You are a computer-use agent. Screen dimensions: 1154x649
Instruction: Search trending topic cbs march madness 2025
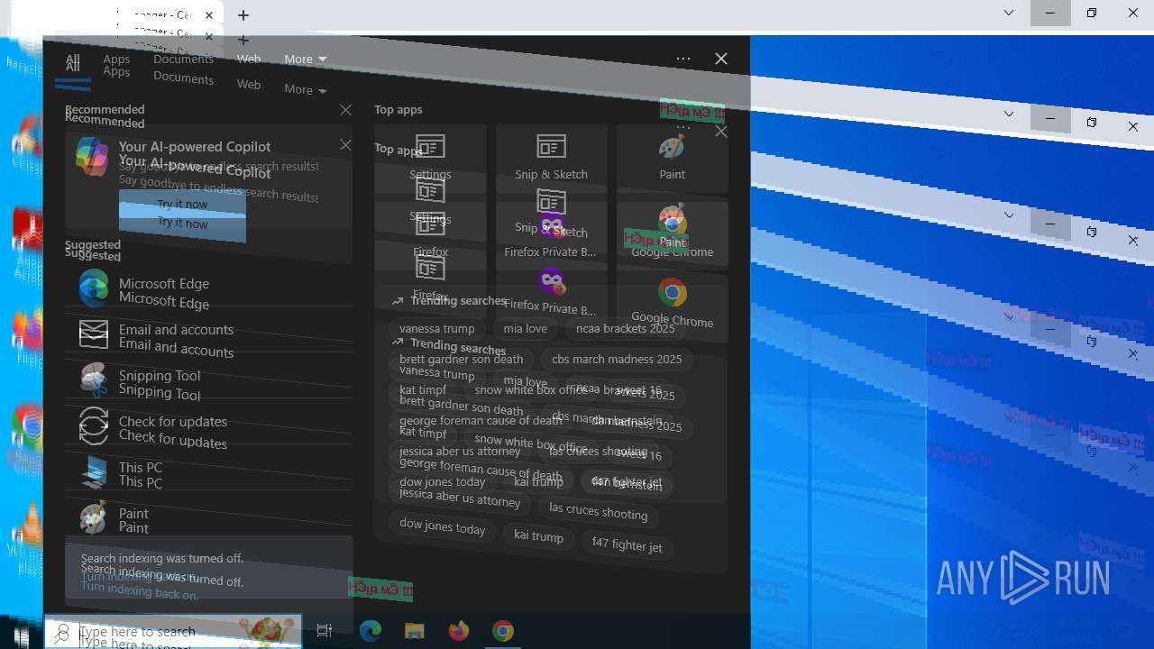coord(617,359)
